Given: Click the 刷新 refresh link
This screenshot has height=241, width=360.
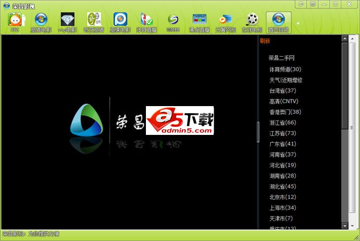Looking at the screenshot, I should (x=264, y=41).
